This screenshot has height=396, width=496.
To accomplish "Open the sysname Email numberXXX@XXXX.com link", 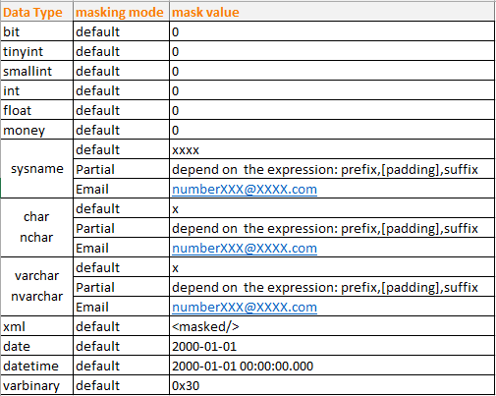I will click(x=245, y=190).
